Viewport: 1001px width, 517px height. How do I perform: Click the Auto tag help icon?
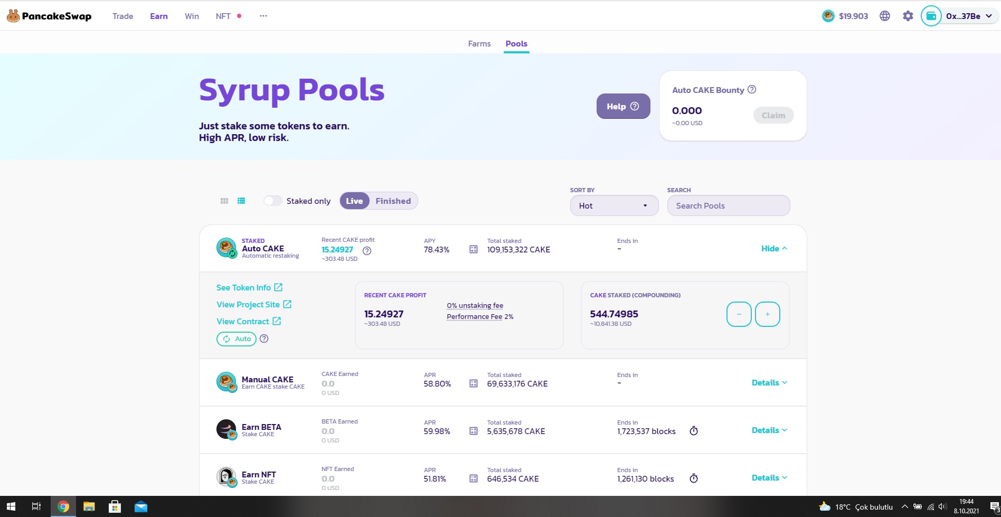click(264, 339)
